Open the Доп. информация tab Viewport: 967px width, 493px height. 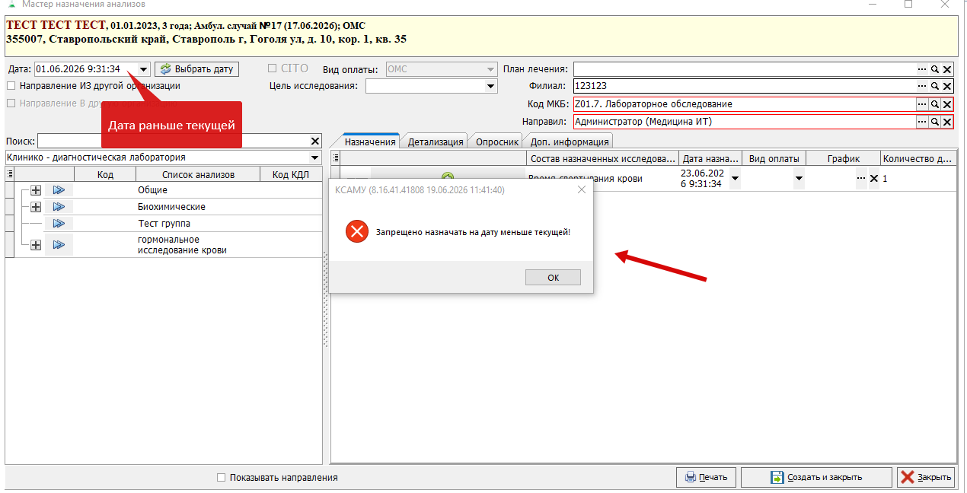tap(570, 142)
